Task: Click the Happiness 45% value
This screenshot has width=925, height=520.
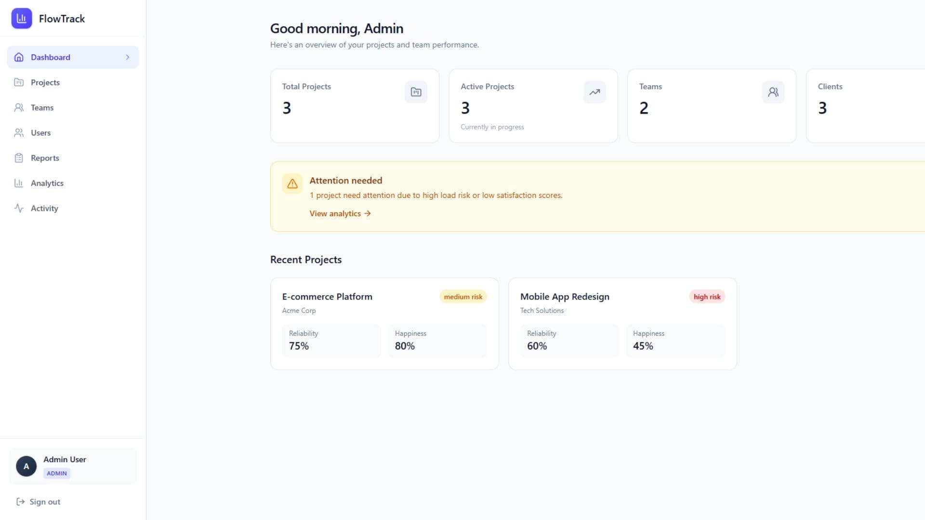Action: pyautogui.click(x=643, y=346)
